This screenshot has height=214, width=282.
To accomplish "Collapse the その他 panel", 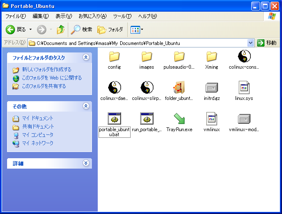I will (x=86, y=106).
